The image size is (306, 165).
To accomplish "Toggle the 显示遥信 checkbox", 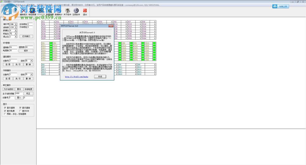I will click(x=20, y=108).
